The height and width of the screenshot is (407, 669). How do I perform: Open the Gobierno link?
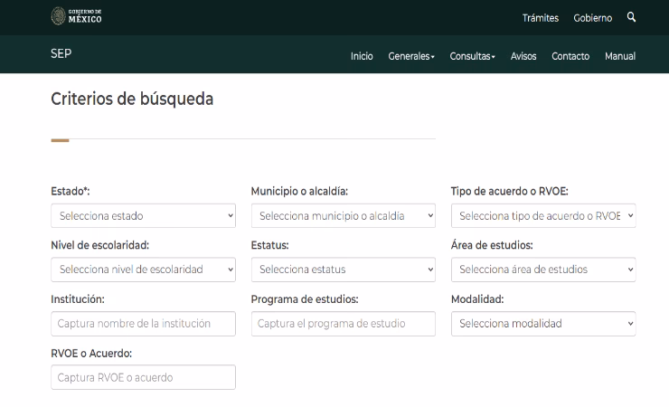(593, 18)
